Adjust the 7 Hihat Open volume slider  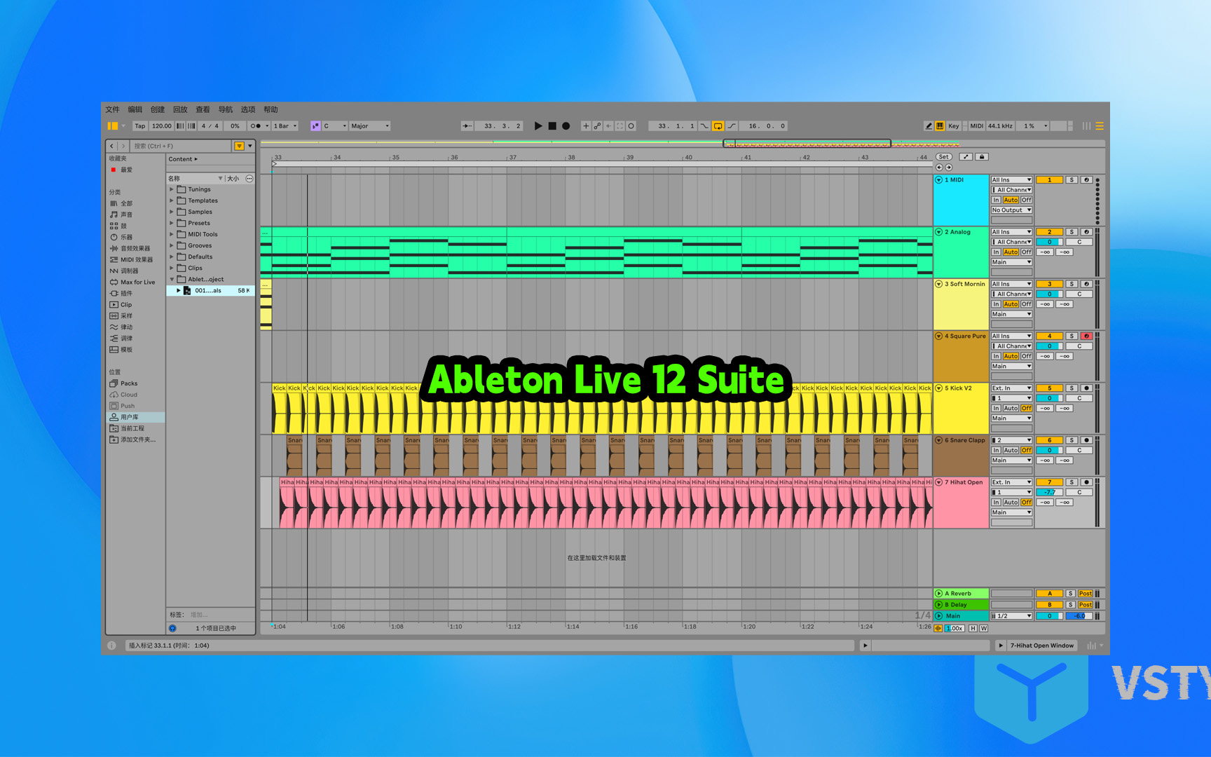point(1049,492)
